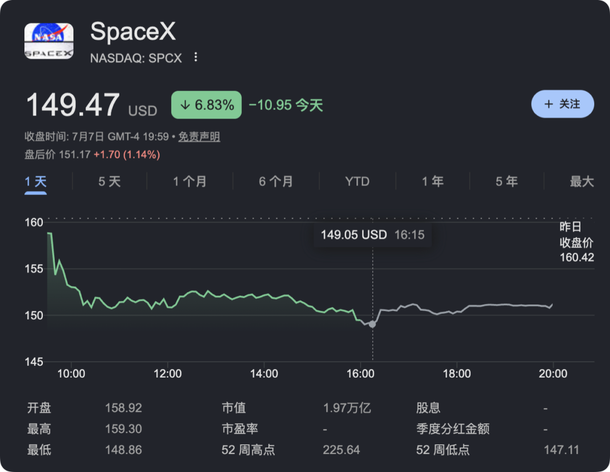Open the 免责声明 disclaimer link
This screenshot has height=472, width=610.
[x=199, y=137]
